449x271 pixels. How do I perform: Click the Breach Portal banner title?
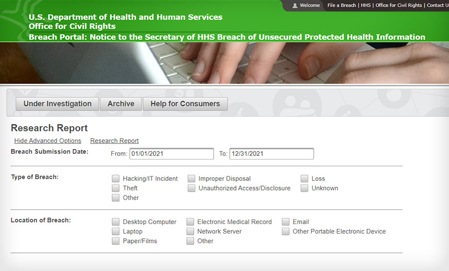(x=227, y=37)
